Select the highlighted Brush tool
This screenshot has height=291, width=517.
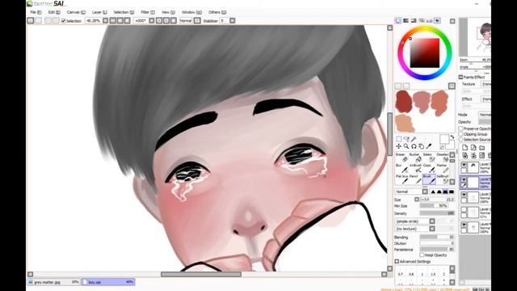click(429, 179)
